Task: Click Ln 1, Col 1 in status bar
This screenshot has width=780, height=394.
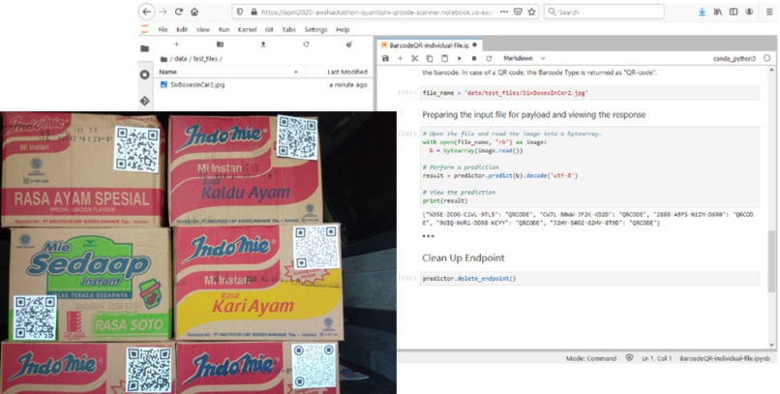Action: [657, 358]
